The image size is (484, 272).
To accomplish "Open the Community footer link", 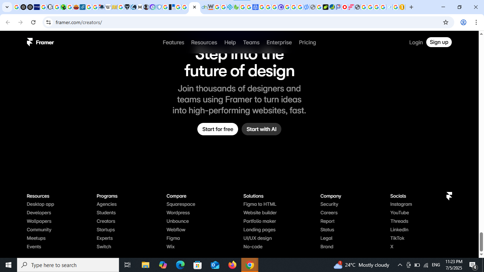I will 39,230.
